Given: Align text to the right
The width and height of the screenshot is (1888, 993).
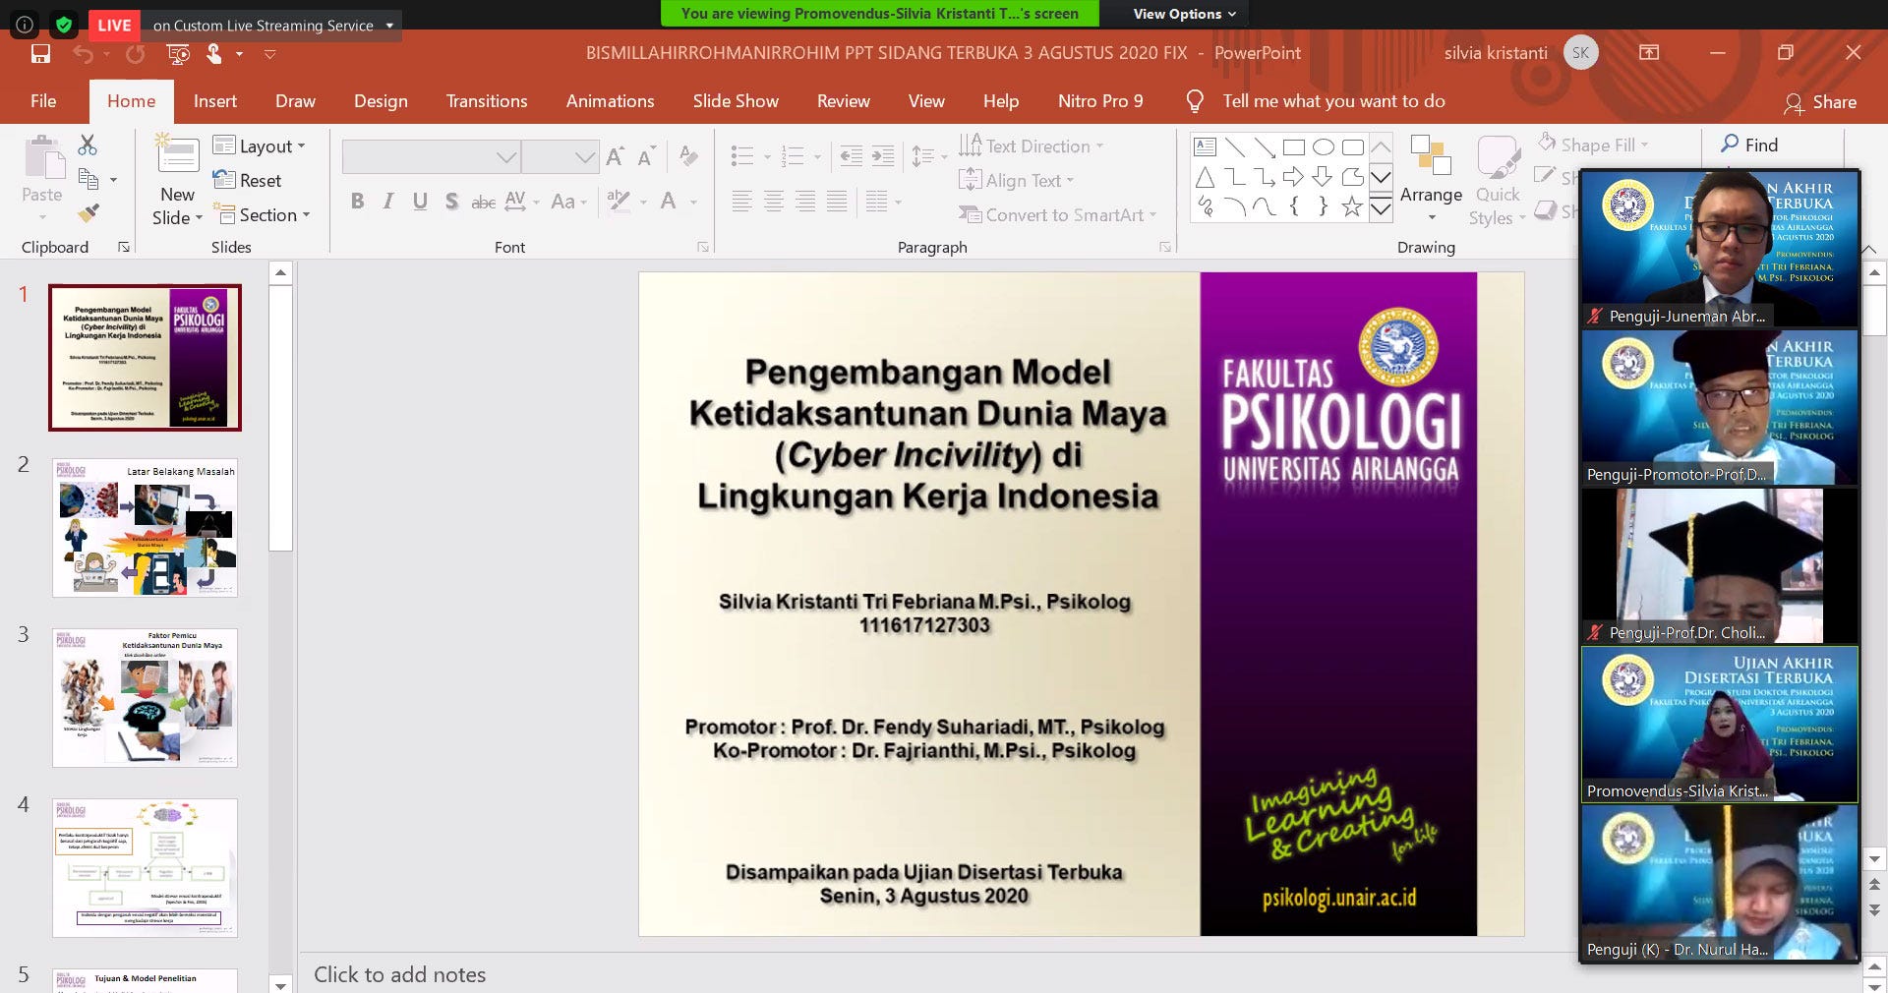Looking at the screenshot, I should [805, 202].
